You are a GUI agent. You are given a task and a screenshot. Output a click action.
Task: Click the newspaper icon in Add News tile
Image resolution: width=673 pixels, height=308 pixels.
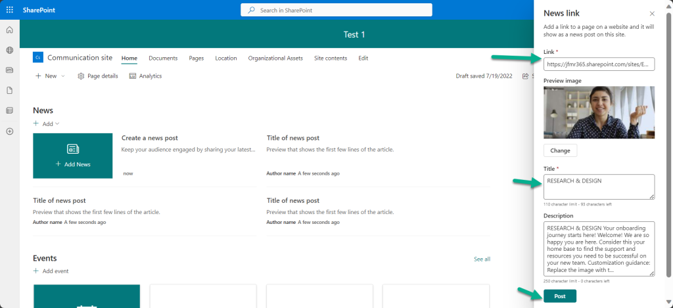(x=73, y=149)
